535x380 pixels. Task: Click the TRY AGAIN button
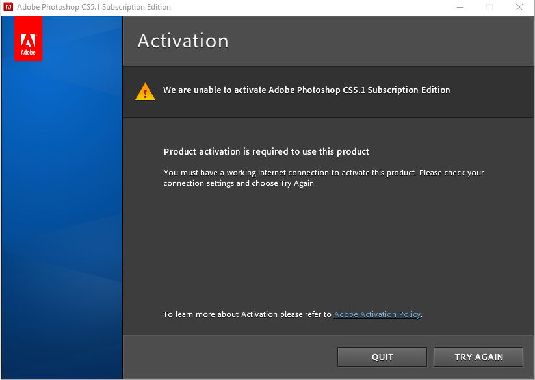coord(478,357)
